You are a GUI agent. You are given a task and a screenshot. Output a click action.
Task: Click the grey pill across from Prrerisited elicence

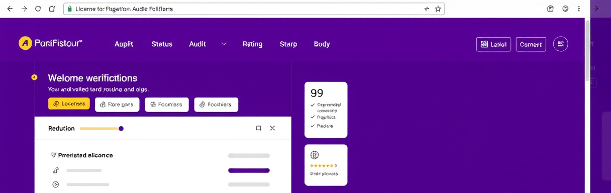coord(249,156)
